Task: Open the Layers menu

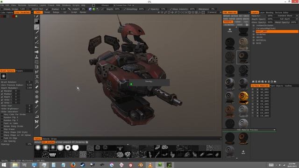Action: click(x=43, y=5)
